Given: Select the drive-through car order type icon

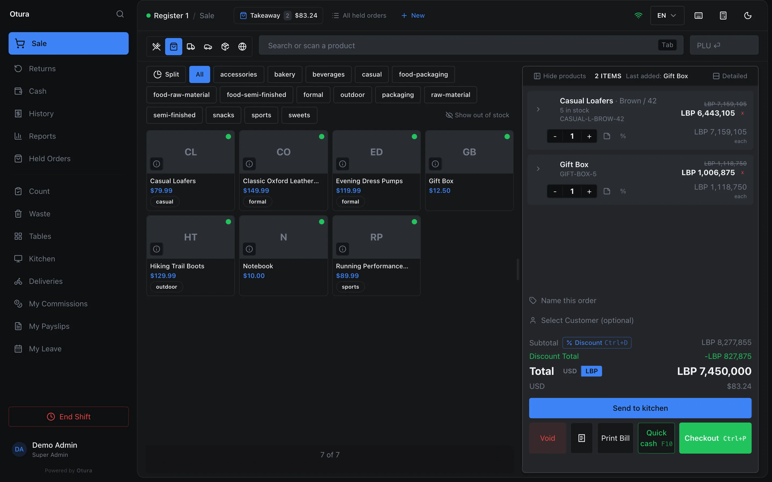Looking at the screenshot, I should [208, 47].
